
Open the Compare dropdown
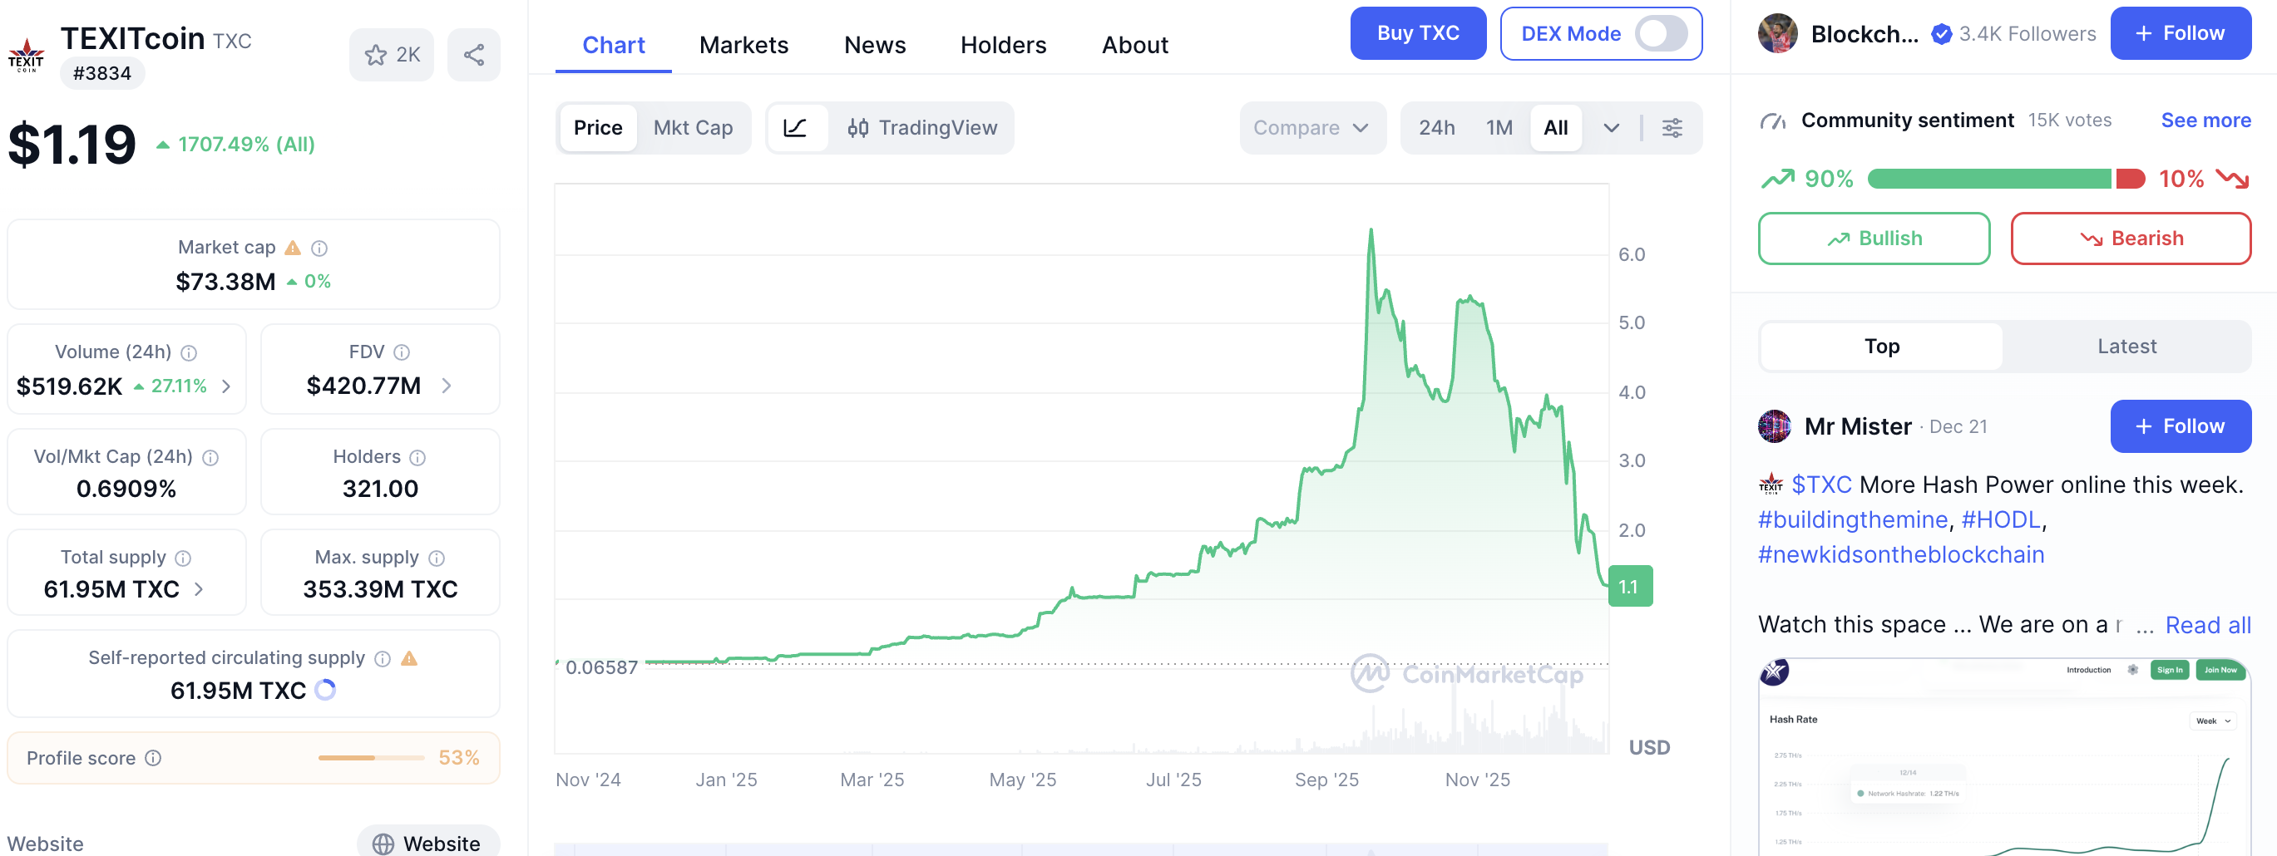tap(1311, 128)
